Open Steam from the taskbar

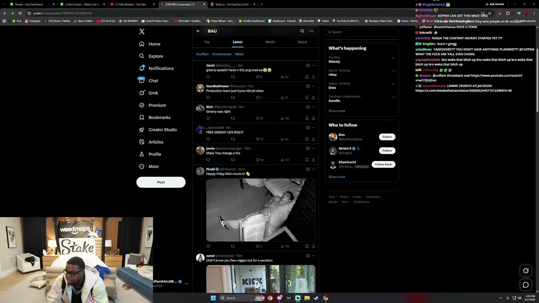click(x=316, y=298)
